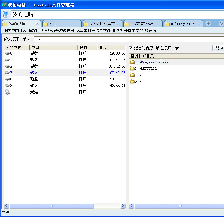Click the 操作 column header
Viewport: 224px width, 217px height.
(87, 48)
